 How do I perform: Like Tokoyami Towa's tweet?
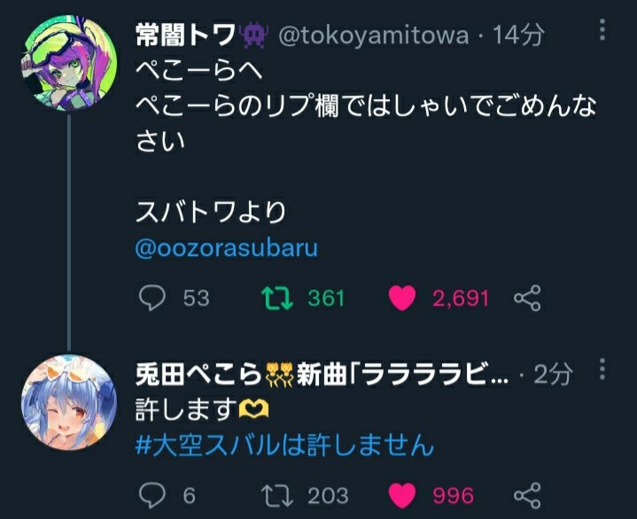pos(402,298)
